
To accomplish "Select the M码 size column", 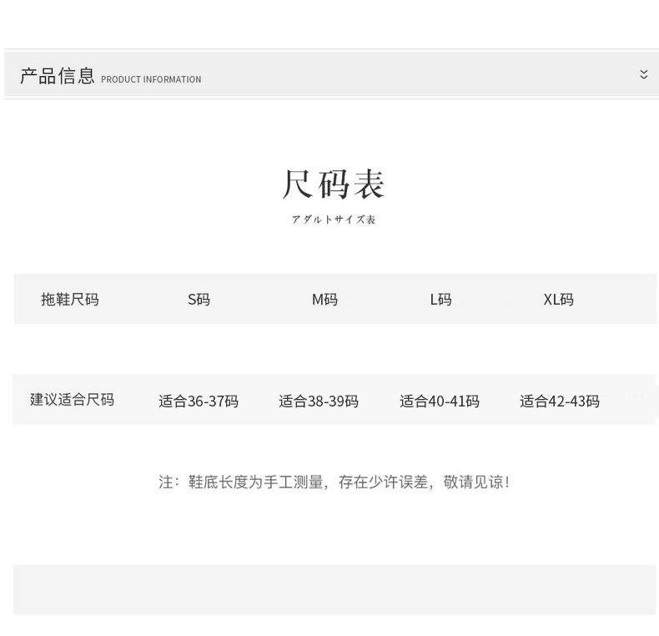I will tap(324, 300).
